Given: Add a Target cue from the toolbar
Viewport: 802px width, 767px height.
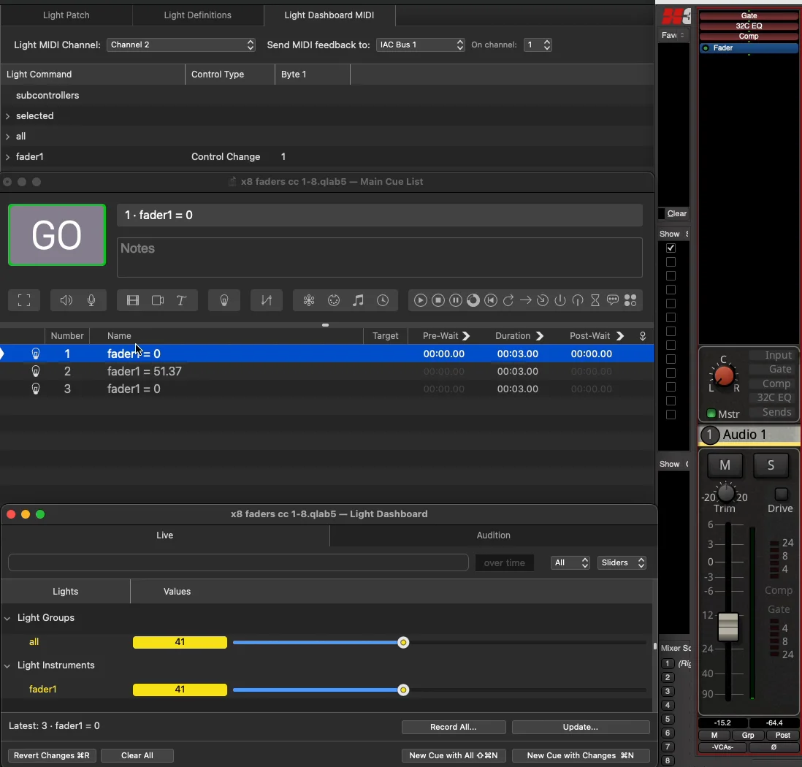Looking at the screenshot, I should coord(543,300).
